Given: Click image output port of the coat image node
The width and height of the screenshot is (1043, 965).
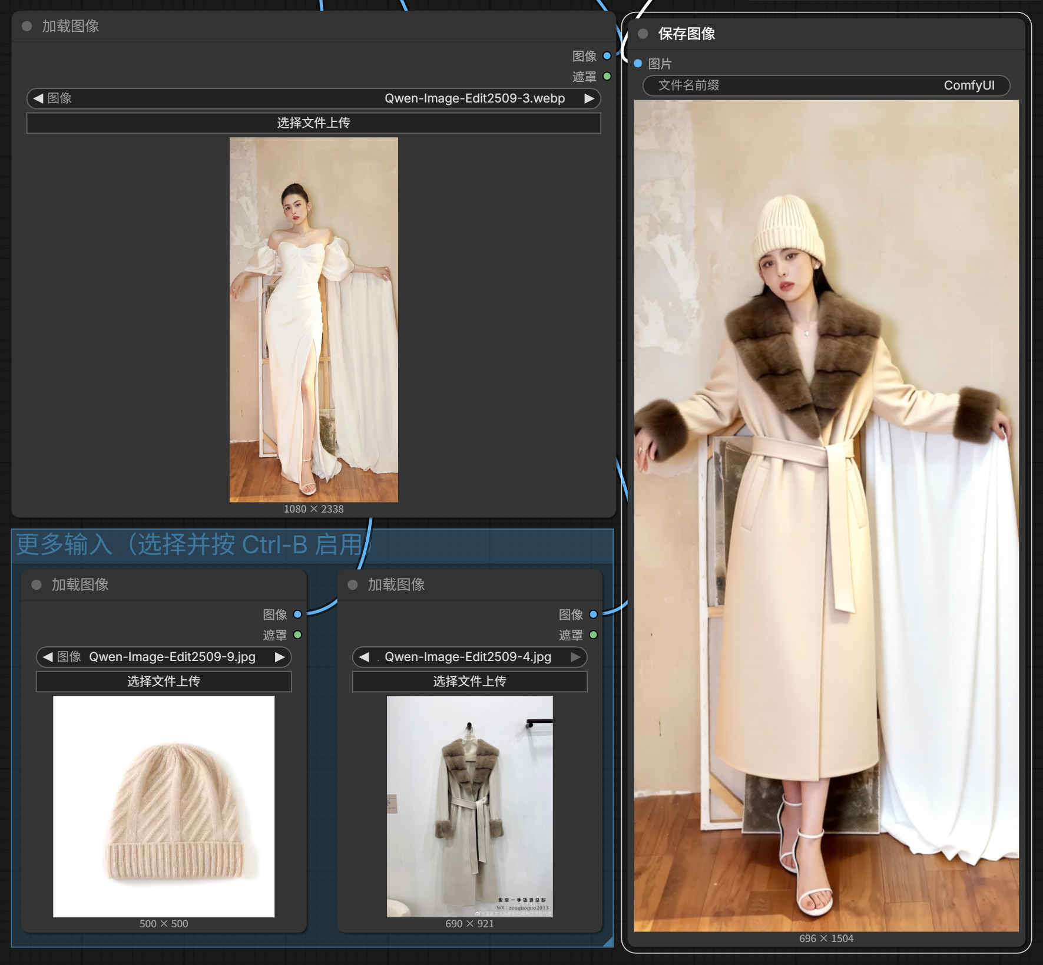Looking at the screenshot, I should [x=593, y=614].
